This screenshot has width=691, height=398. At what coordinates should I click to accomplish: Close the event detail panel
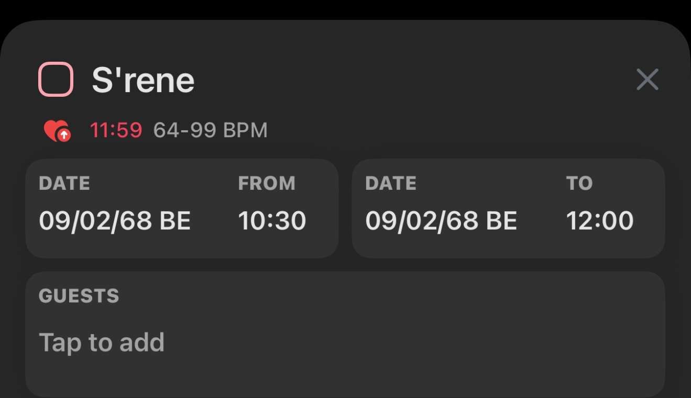[x=647, y=79]
